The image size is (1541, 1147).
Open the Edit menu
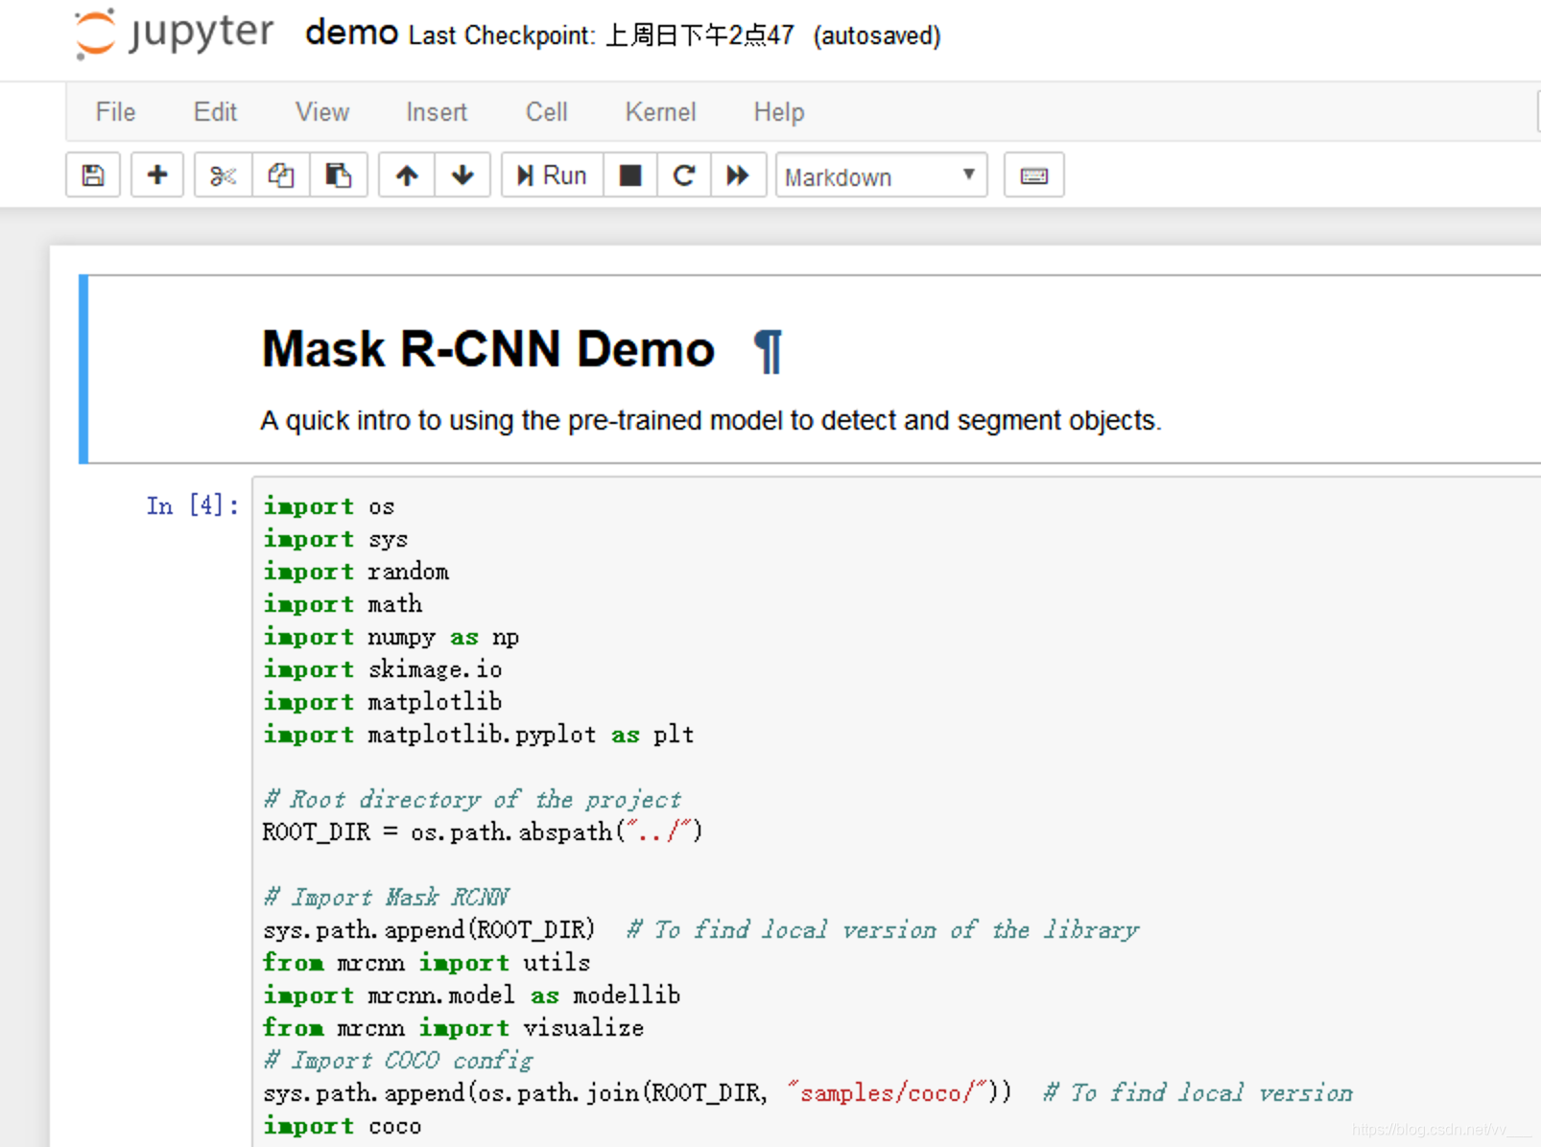[215, 112]
